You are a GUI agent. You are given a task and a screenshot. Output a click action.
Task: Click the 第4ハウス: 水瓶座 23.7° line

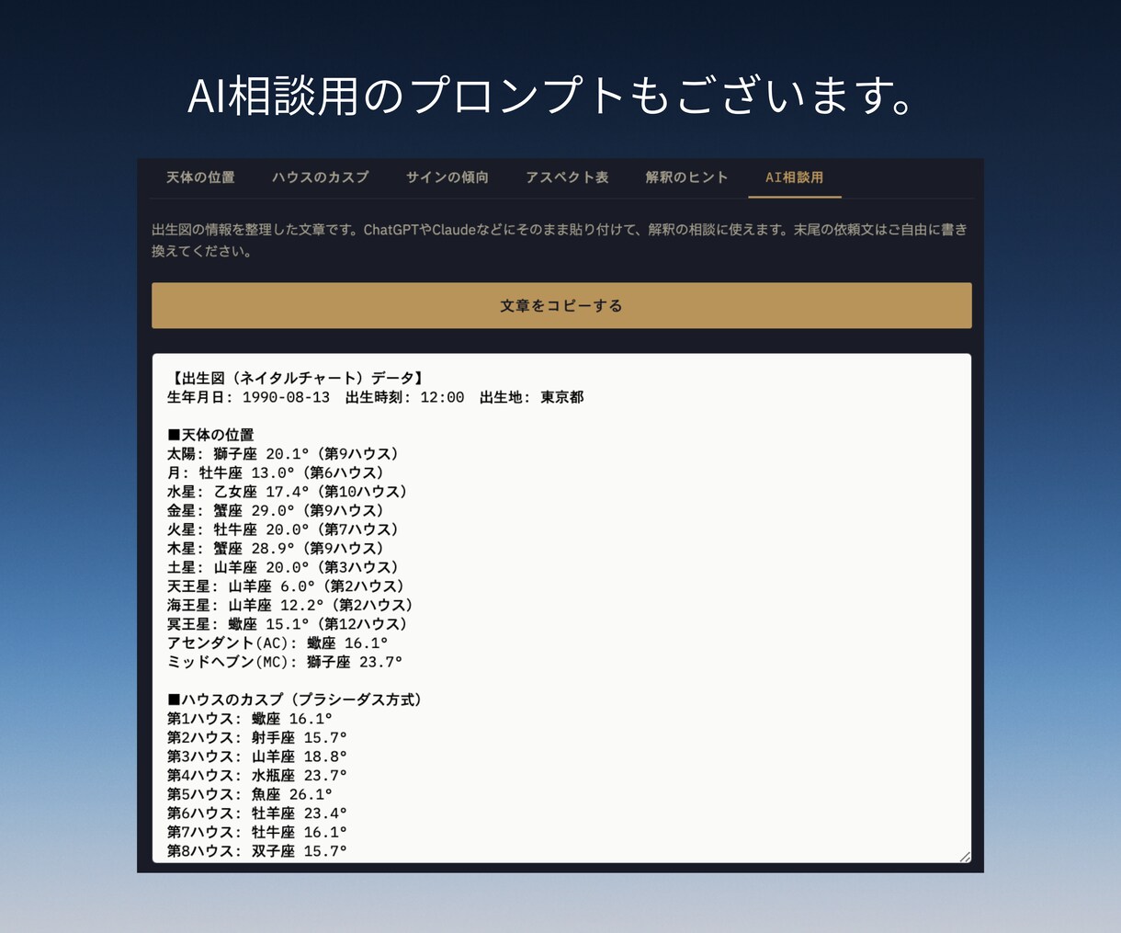[x=257, y=775]
